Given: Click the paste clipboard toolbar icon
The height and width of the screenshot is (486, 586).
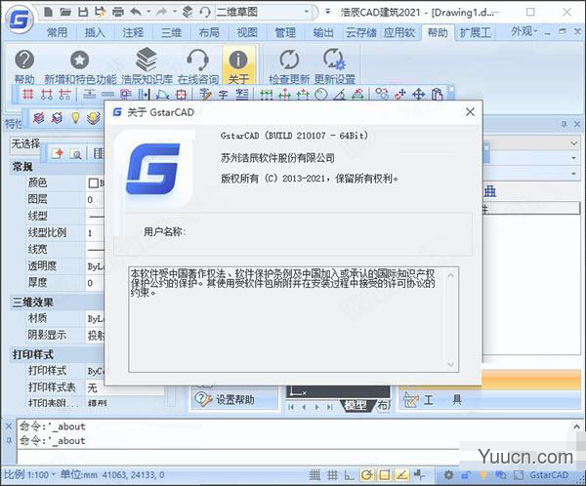Looking at the screenshot, I should (438, 94).
